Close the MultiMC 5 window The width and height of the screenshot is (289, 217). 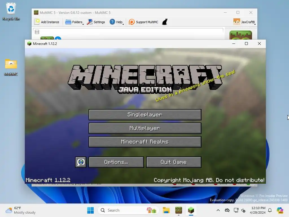251,12
